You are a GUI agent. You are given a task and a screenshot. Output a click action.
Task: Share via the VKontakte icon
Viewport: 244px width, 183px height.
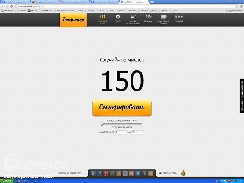tap(94, 173)
